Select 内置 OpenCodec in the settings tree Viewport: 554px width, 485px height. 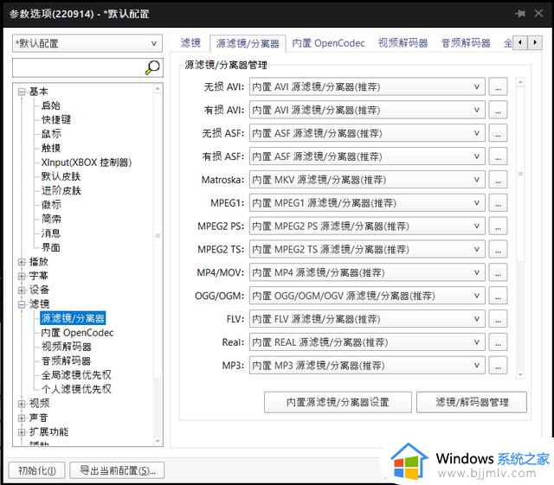click(77, 333)
